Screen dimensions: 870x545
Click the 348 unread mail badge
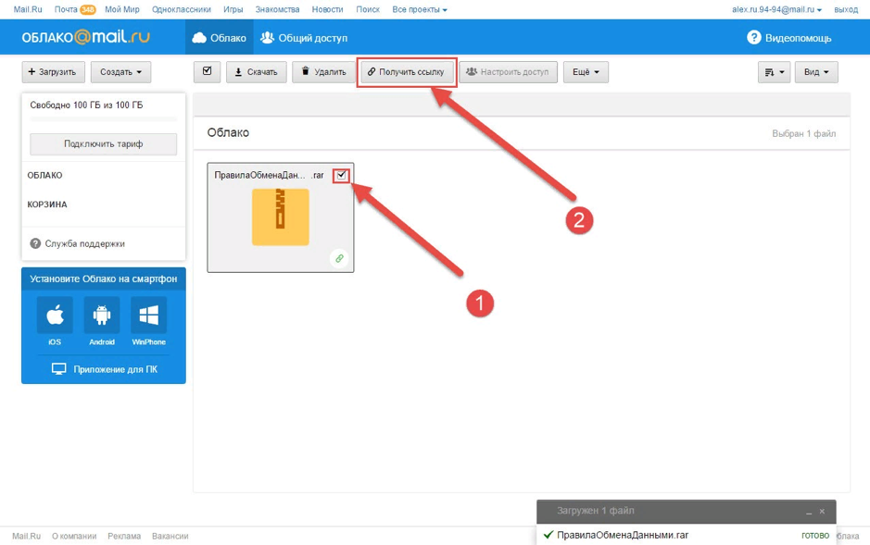(x=88, y=9)
